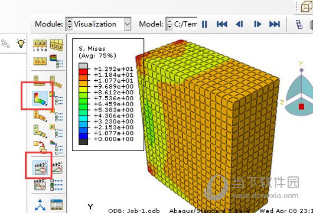Click Model stepper down arrow
313x213 pixels.
click(169, 27)
